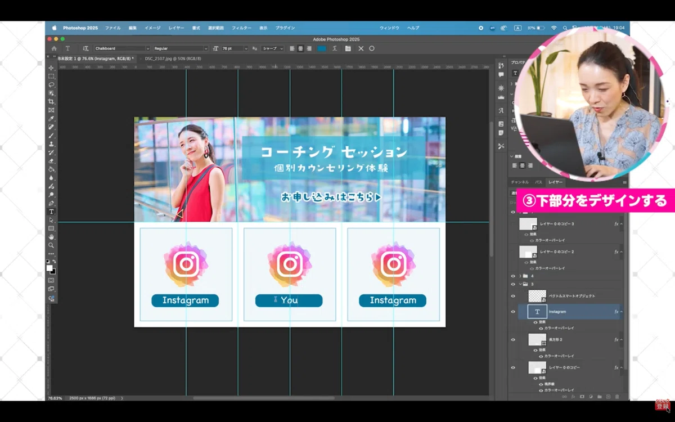The height and width of the screenshot is (422, 675).
Task: Select the Paint Bucket tool
Action: pos(51,169)
